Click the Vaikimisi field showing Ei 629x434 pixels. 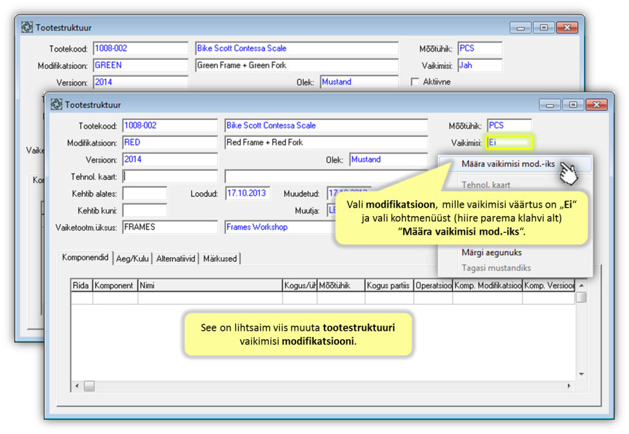coord(509,143)
